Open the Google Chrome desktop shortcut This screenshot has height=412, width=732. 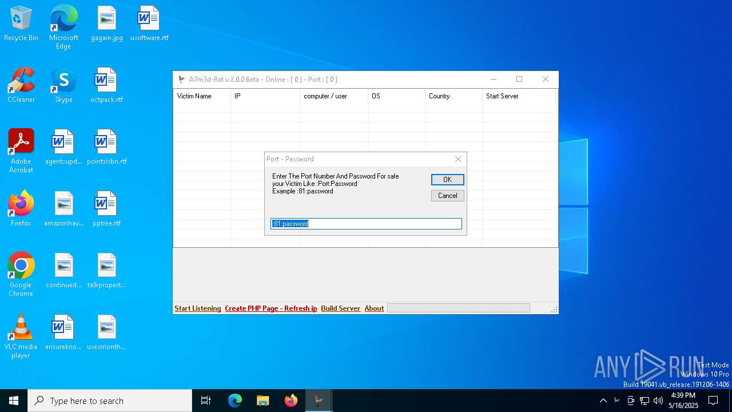(x=21, y=275)
